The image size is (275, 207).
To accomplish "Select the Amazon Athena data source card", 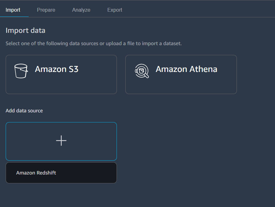I will [181, 74].
